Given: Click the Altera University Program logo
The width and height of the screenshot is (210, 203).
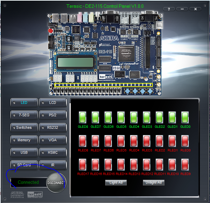Looking at the screenshot, I should (x=17, y=195).
